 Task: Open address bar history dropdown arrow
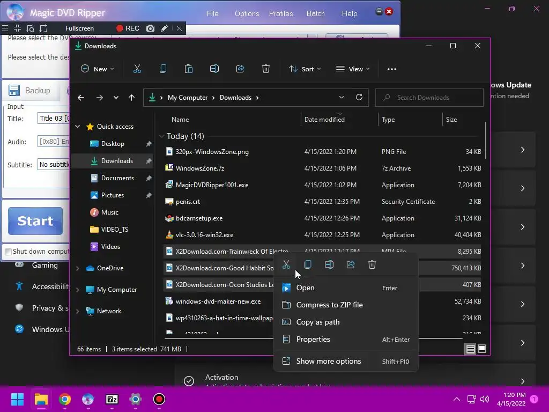pos(342,98)
